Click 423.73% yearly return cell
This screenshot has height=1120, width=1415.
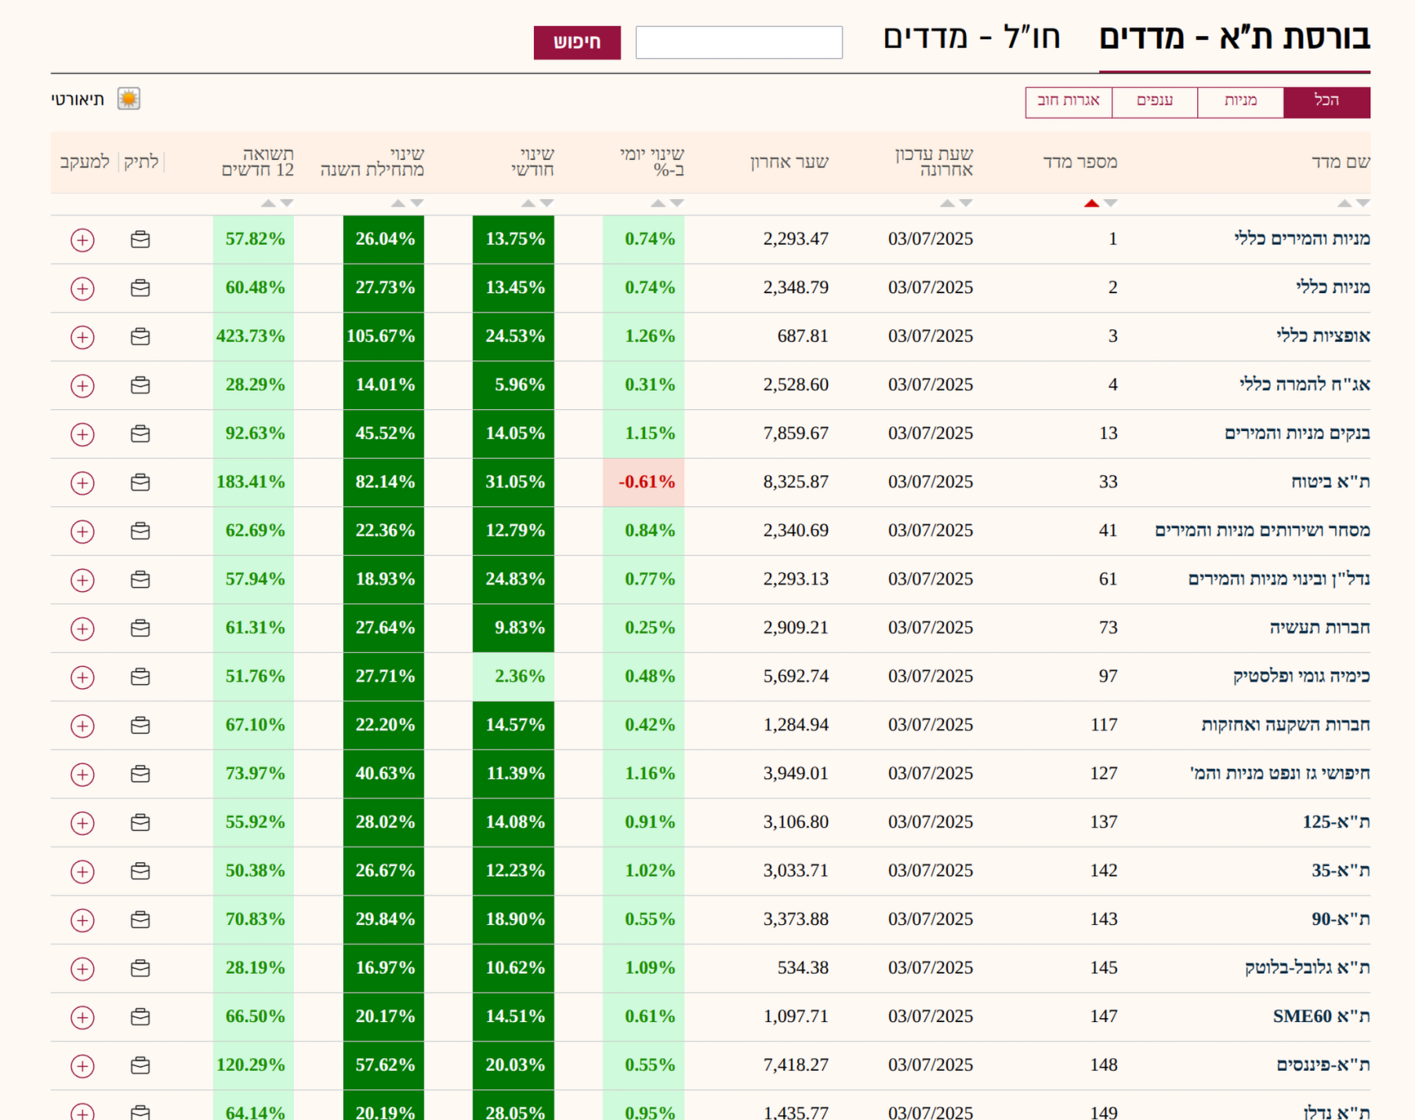pyautogui.click(x=253, y=336)
